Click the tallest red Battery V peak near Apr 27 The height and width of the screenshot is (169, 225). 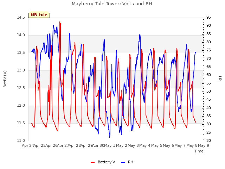(60, 22)
